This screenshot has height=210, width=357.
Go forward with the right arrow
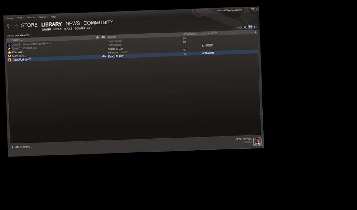tap(16, 26)
